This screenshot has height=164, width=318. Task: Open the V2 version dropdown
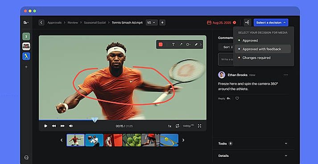pos(151,22)
